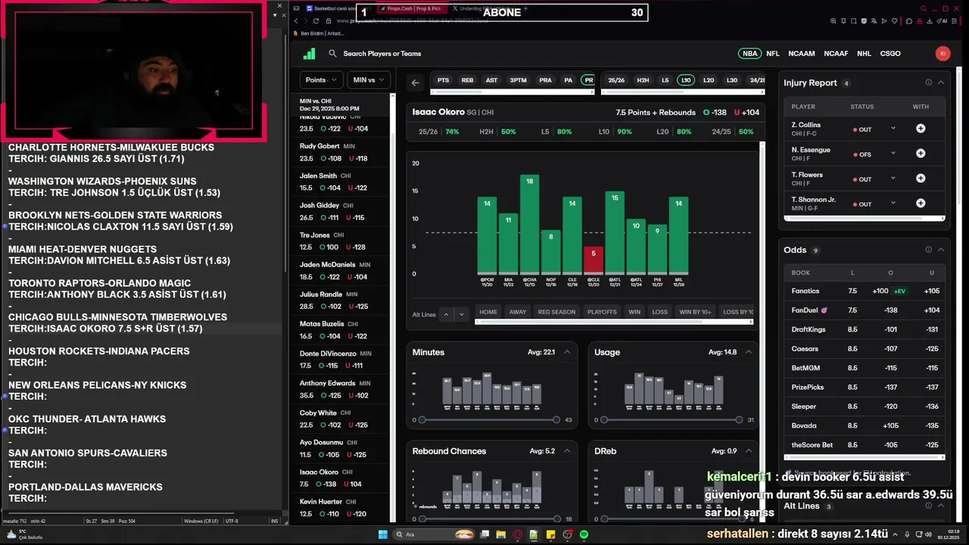Select the L5 timeframe filter
The image size is (969, 545).
click(x=665, y=80)
